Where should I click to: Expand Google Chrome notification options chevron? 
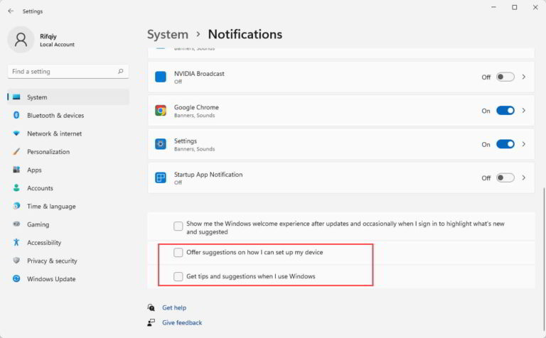tap(524, 111)
